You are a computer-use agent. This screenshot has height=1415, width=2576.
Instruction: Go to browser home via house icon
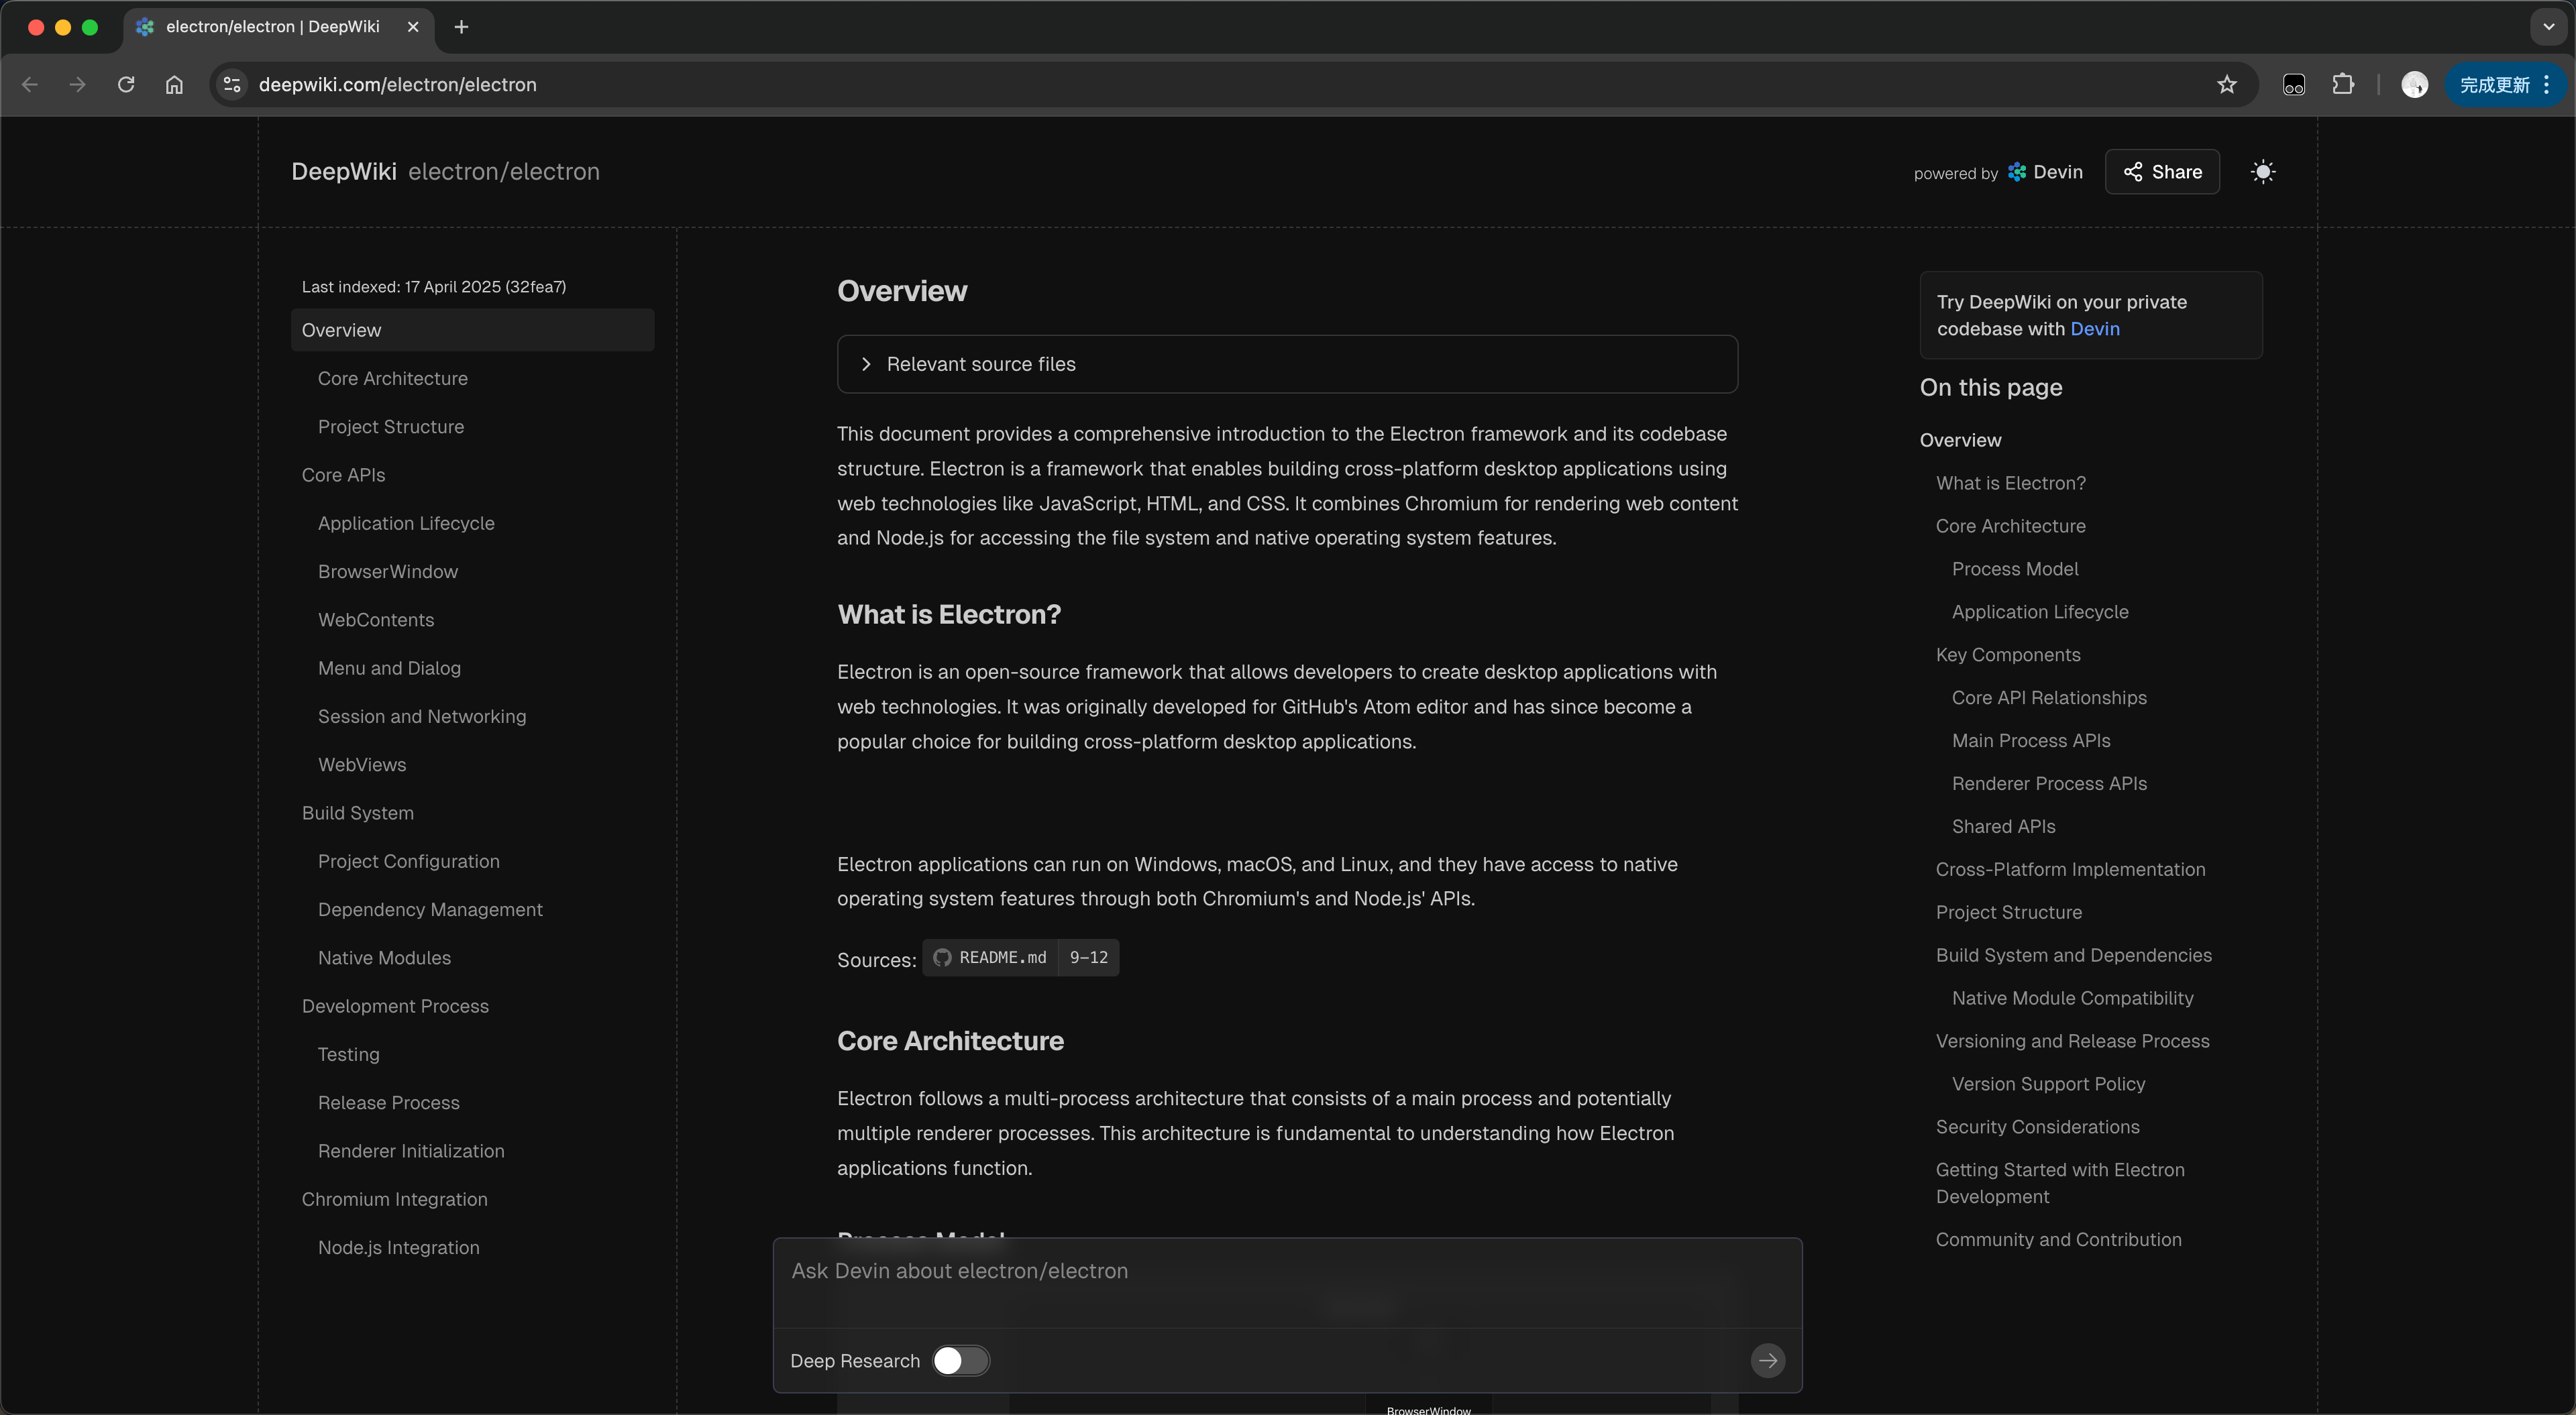[174, 85]
